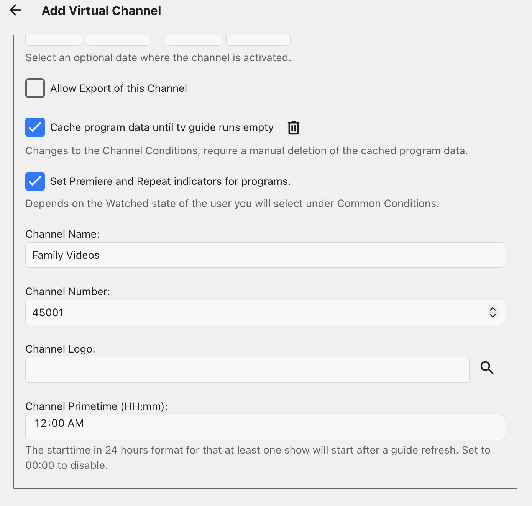Open the first partially visible date dropdown
The image size is (532, 506).
54,40
